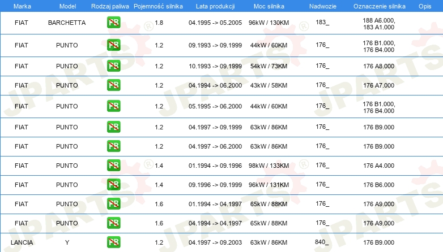This screenshot has height=252, width=443.
Task: Click the date range 04.1997 -> 09.2003
Action: point(215,242)
